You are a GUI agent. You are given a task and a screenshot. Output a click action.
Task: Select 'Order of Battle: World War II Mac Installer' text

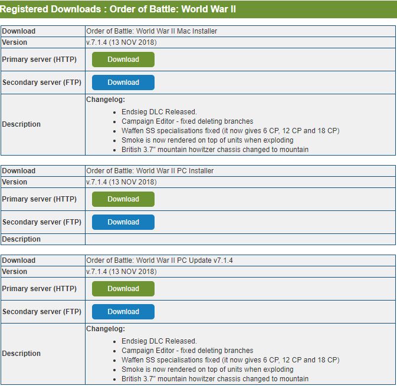(152, 31)
